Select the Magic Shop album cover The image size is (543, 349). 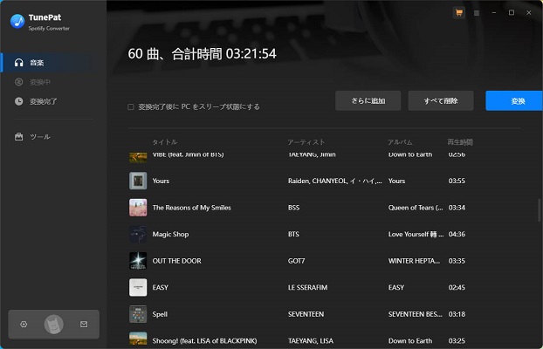[138, 234]
